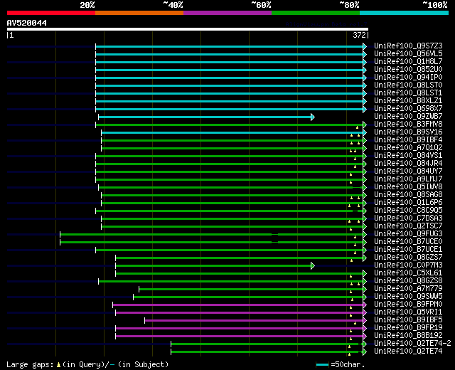Image resolution: width=455 pixels, height=370 pixels.
Task: Click the UniRef100_Q84VS1 label
Action: (408, 156)
